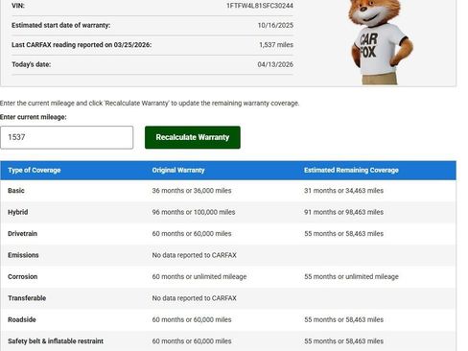Select Corrosion remaining 55 months or unlimited mileage

click(x=351, y=276)
